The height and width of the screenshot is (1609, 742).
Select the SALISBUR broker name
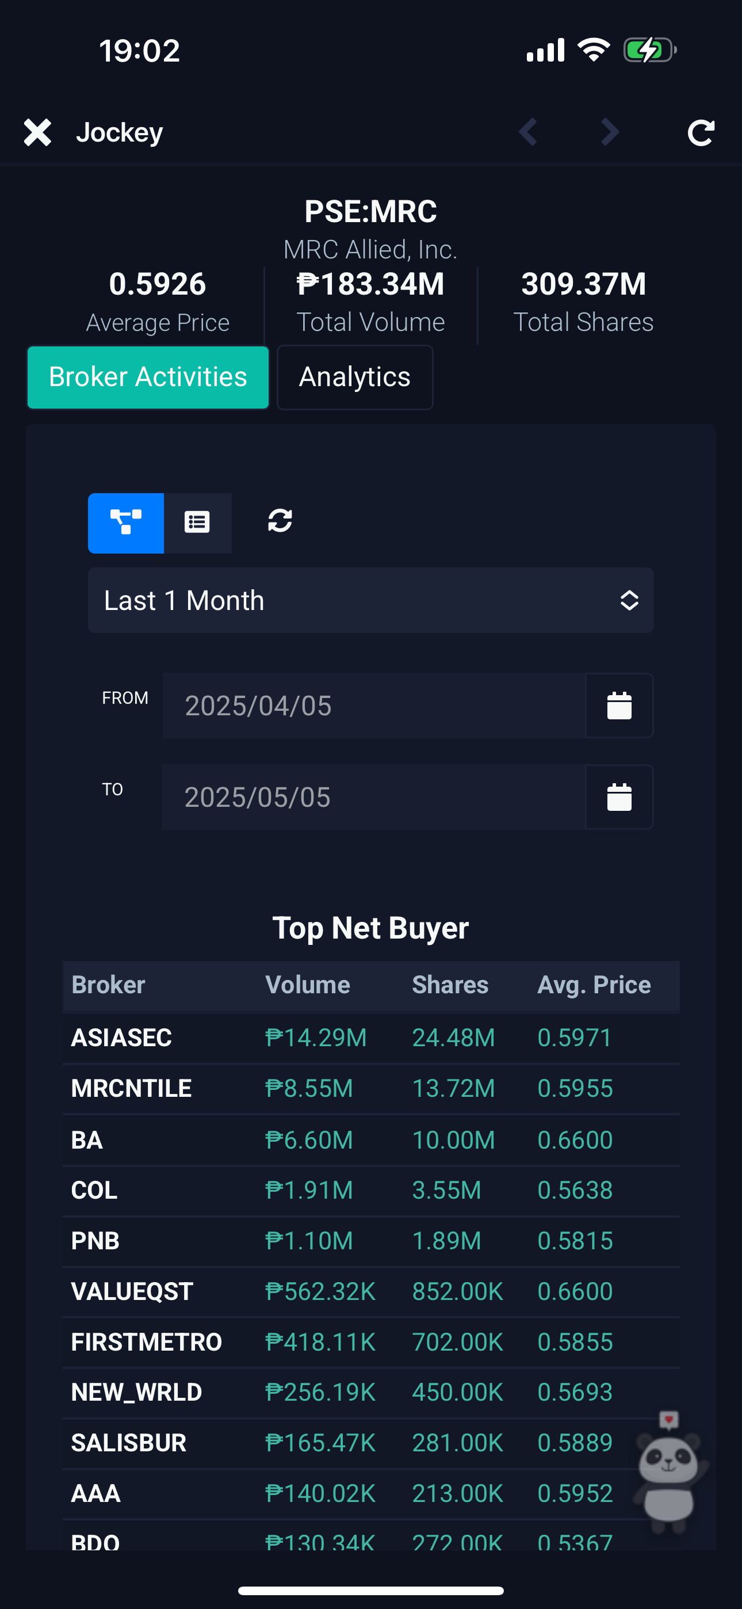tap(129, 1443)
